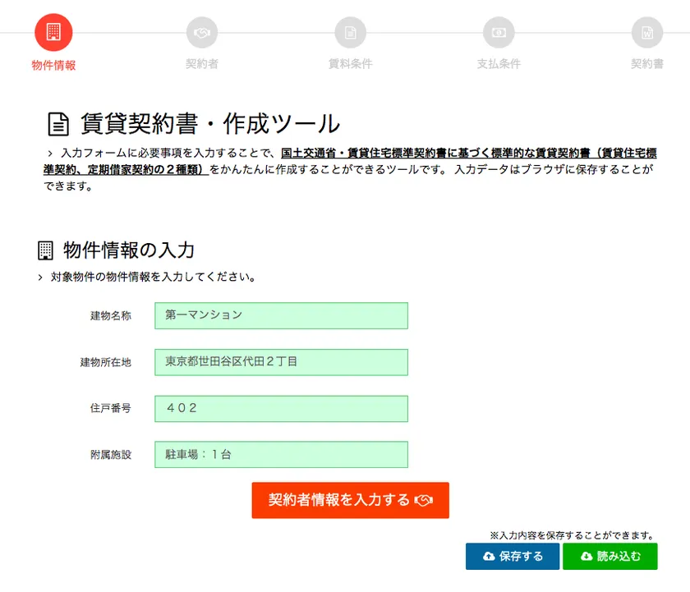Click the green 読み込む button

(610, 557)
